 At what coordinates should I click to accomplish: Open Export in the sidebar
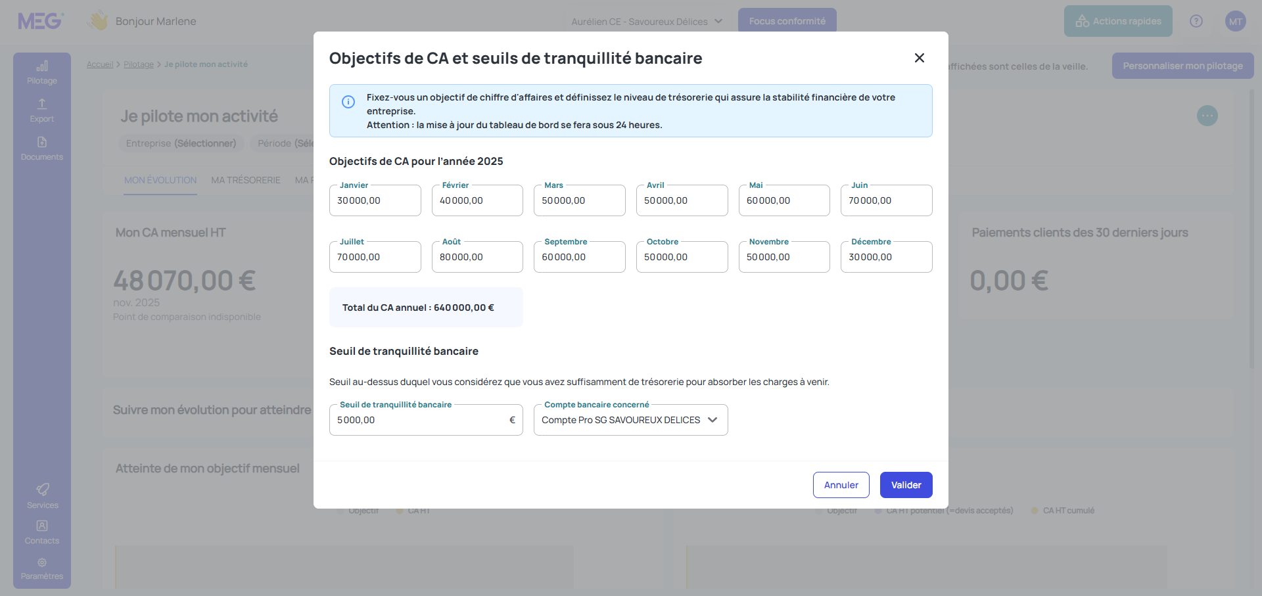point(42,110)
